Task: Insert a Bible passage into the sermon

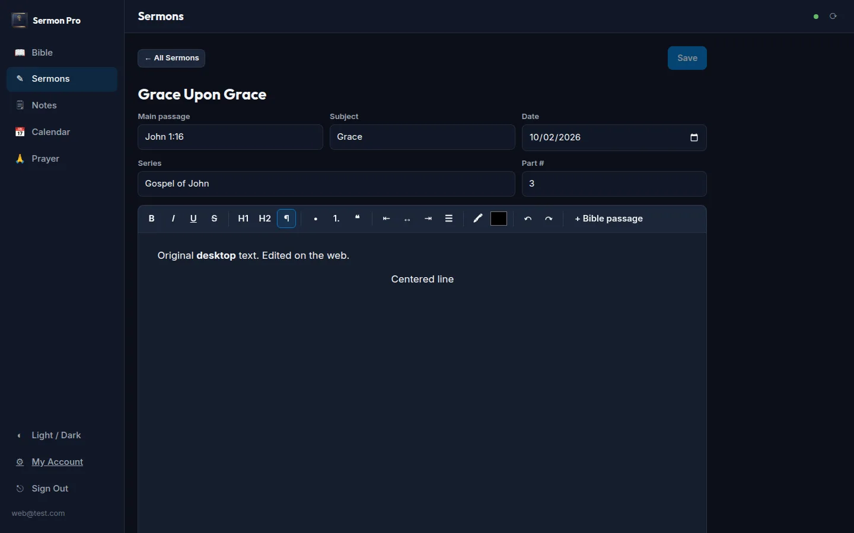Action: (609, 219)
